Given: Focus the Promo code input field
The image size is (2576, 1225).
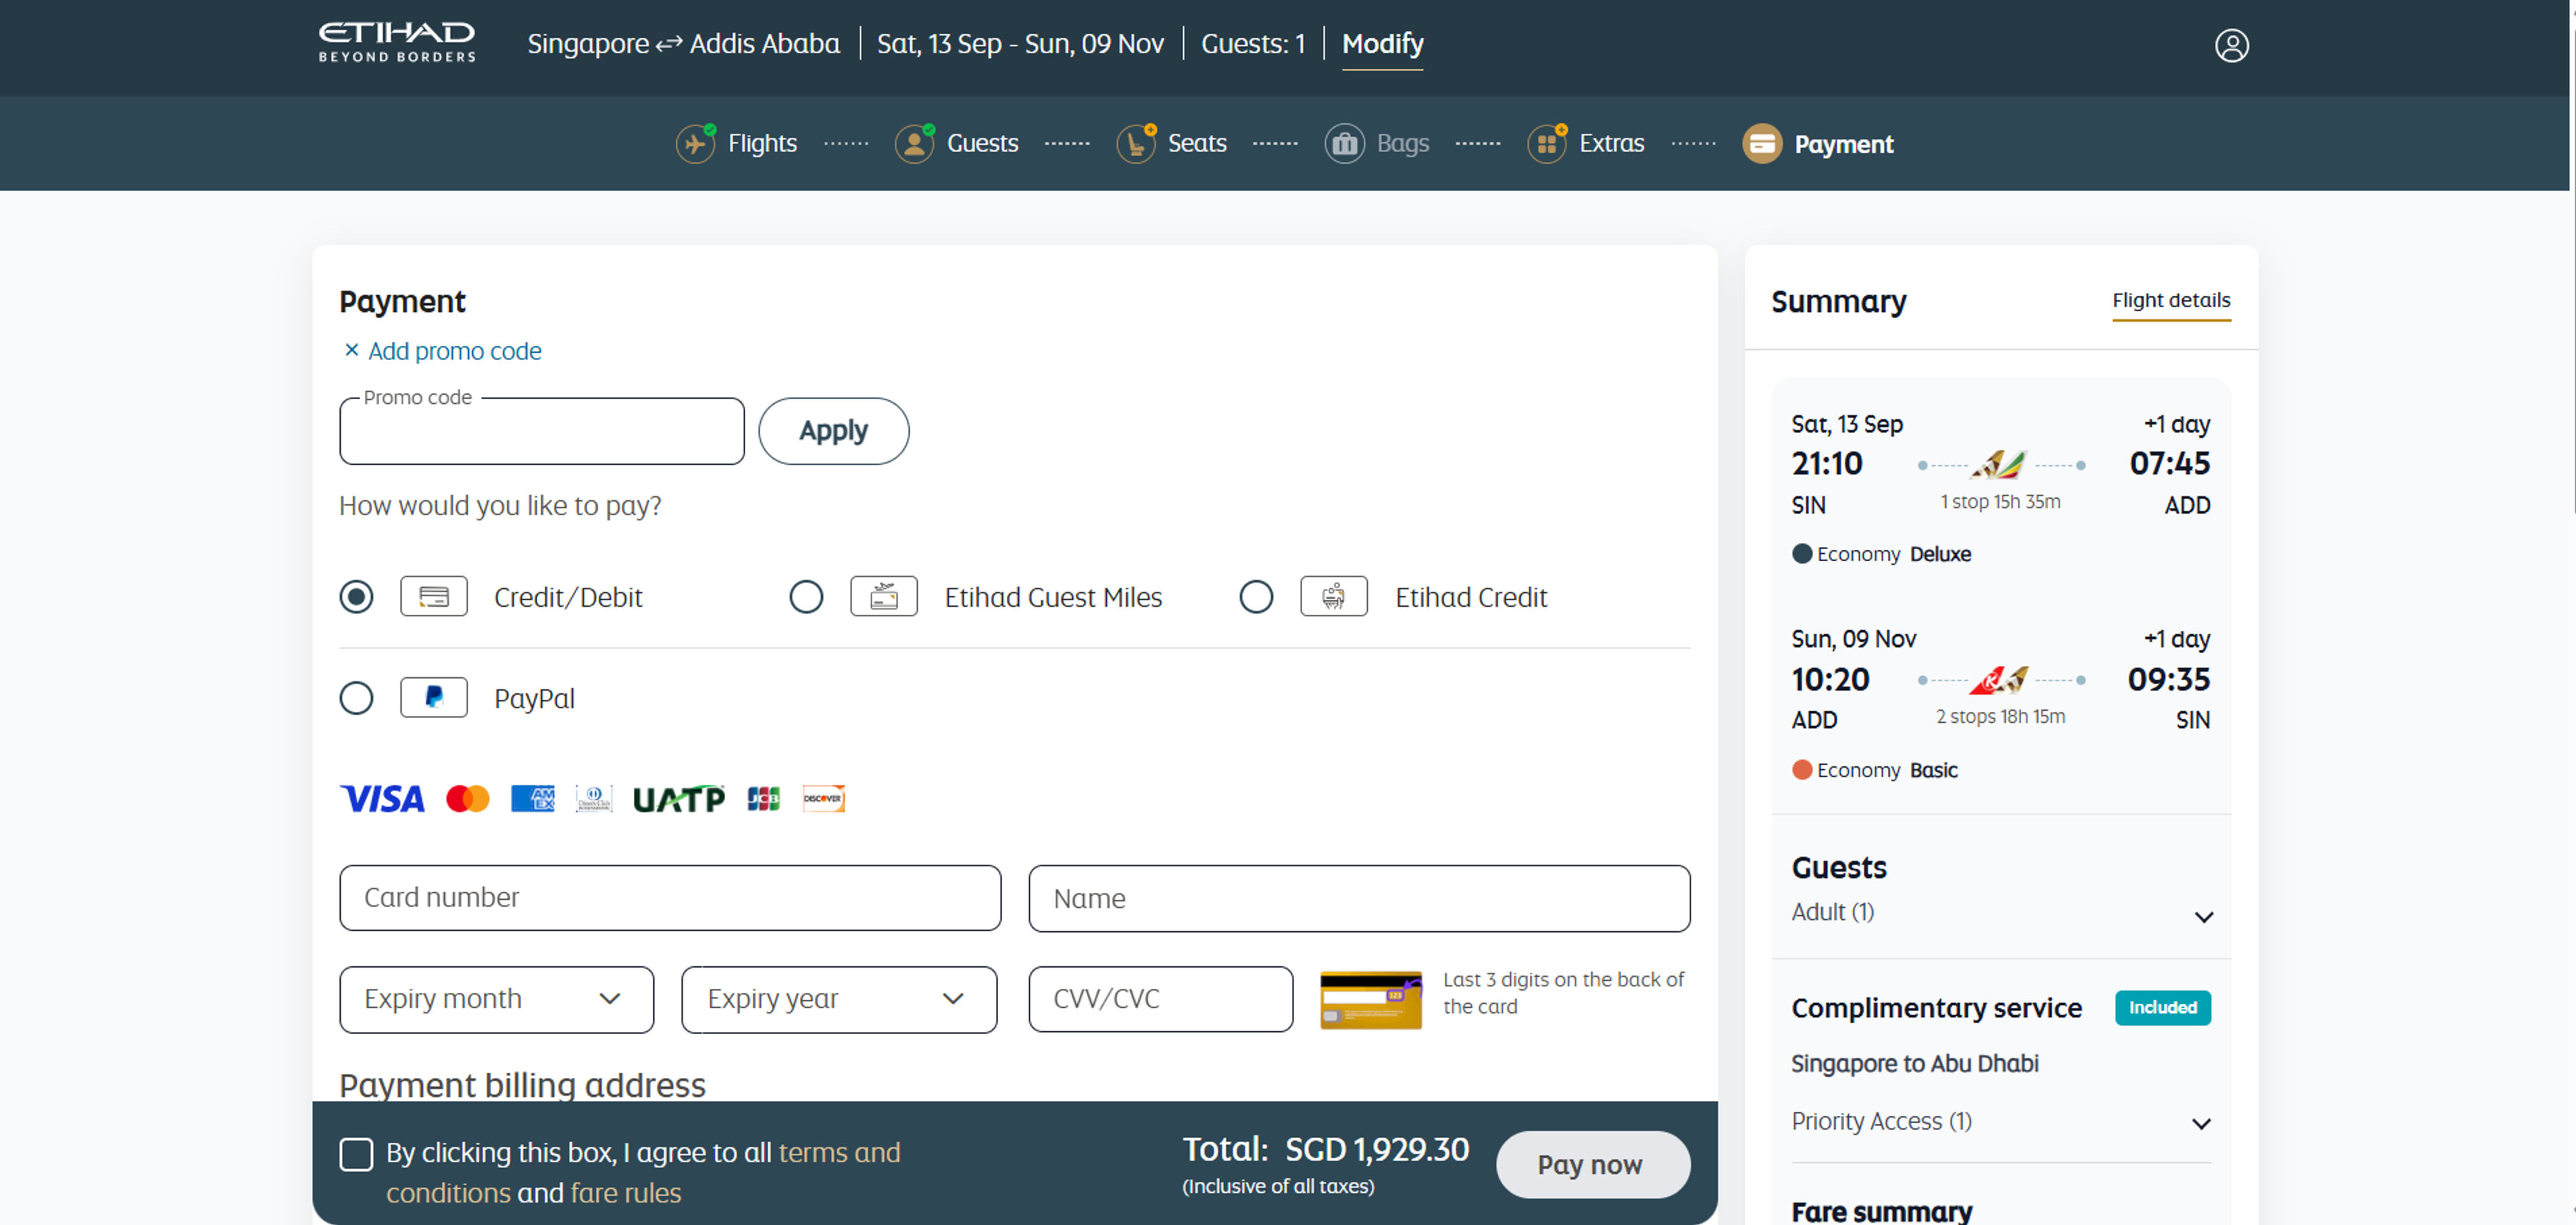Looking at the screenshot, I should (x=541, y=432).
